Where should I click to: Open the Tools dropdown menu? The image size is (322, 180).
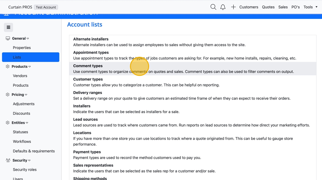tap(310, 7)
